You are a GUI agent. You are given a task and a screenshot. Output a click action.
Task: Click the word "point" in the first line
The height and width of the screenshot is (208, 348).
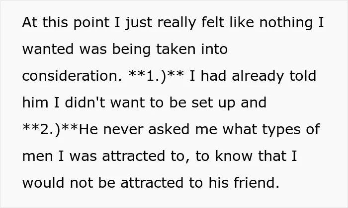(x=91, y=23)
